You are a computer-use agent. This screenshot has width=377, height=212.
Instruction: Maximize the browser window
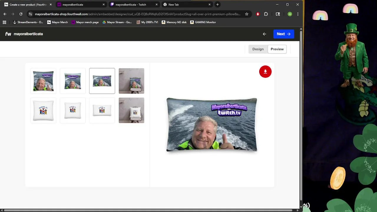[x=287, y=4]
